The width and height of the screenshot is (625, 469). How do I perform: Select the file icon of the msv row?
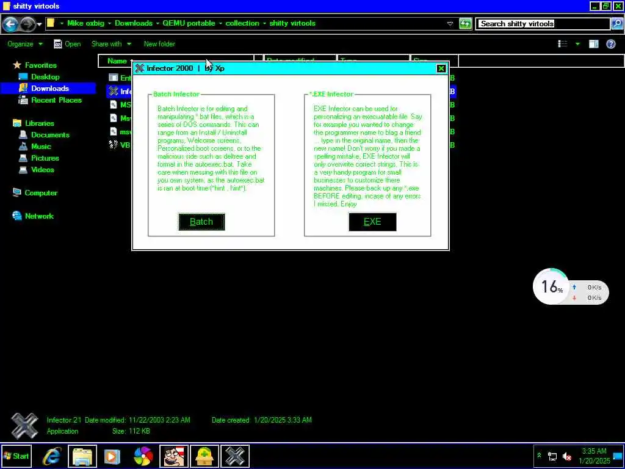coord(113,131)
